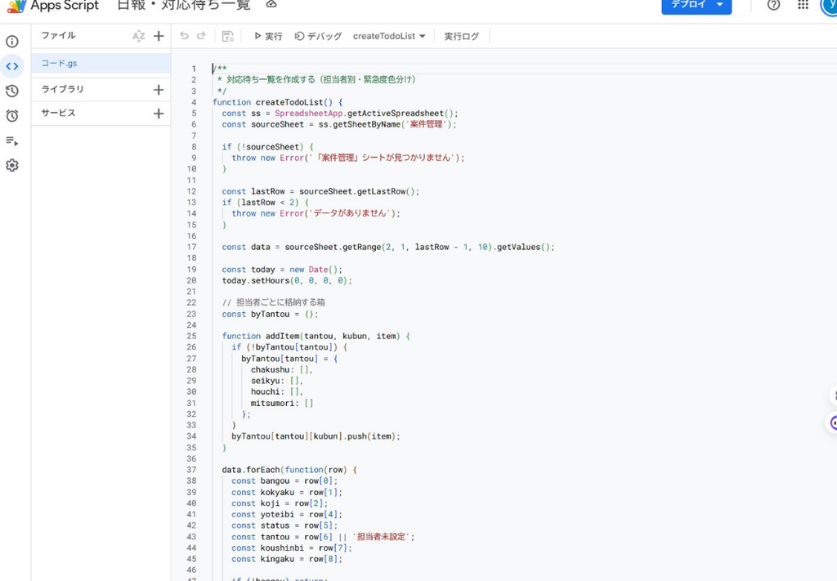The width and height of the screenshot is (837, 581).
Task: Click 'getValues' on line 17
Action: click(x=518, y=247)
